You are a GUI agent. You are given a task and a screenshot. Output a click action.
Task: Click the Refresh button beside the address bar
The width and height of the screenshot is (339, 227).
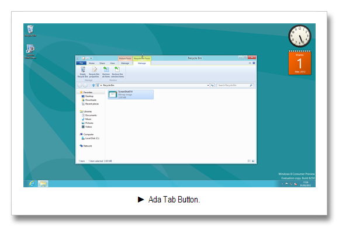[212, 85]
